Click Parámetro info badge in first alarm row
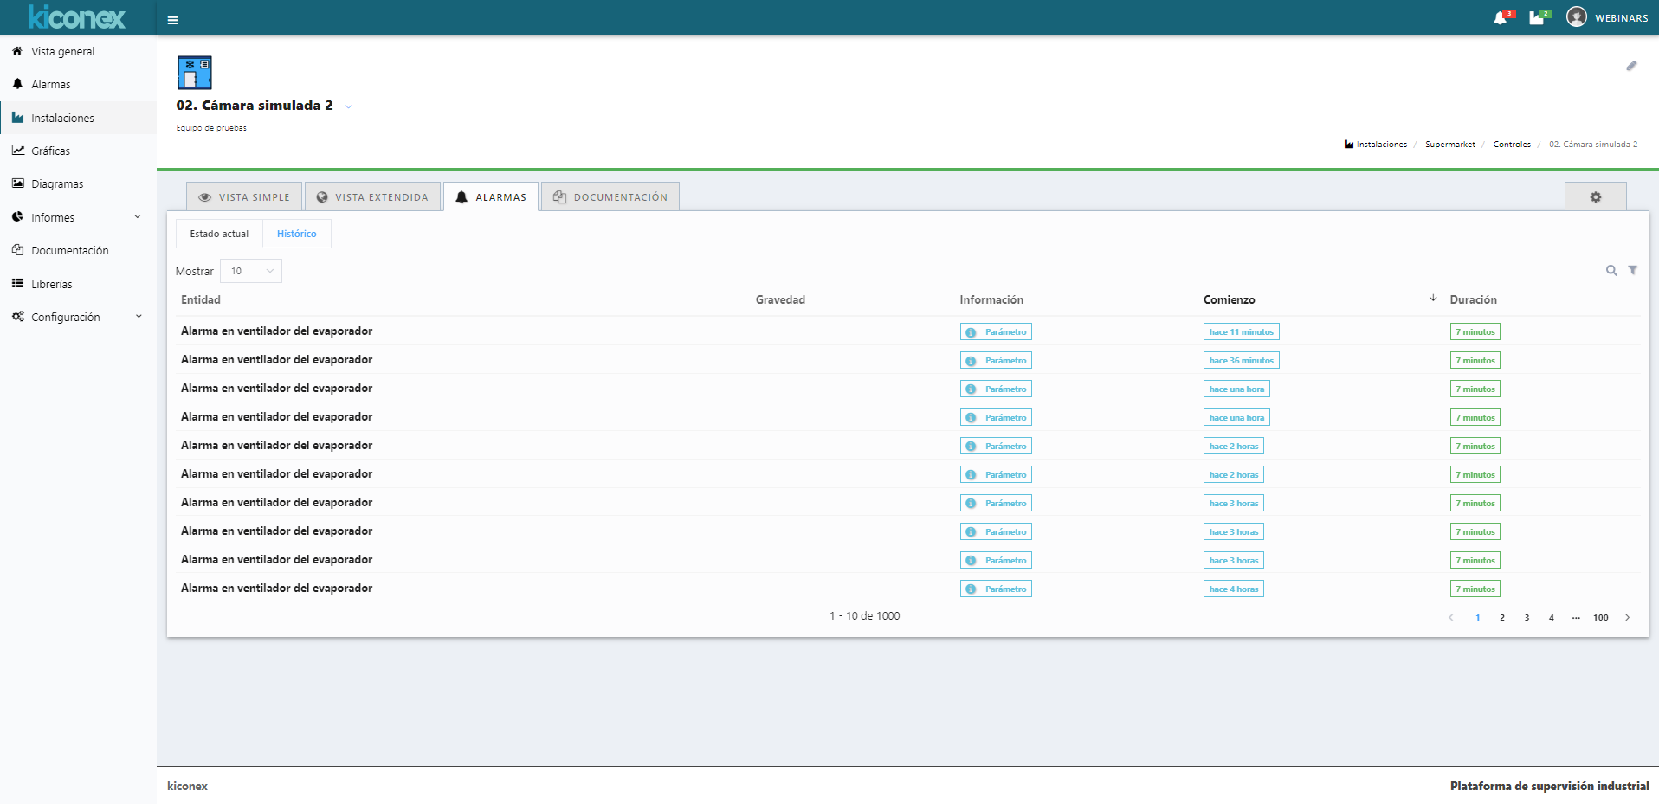The width and height of the screenshot is (1659, 804). (996, 332)
